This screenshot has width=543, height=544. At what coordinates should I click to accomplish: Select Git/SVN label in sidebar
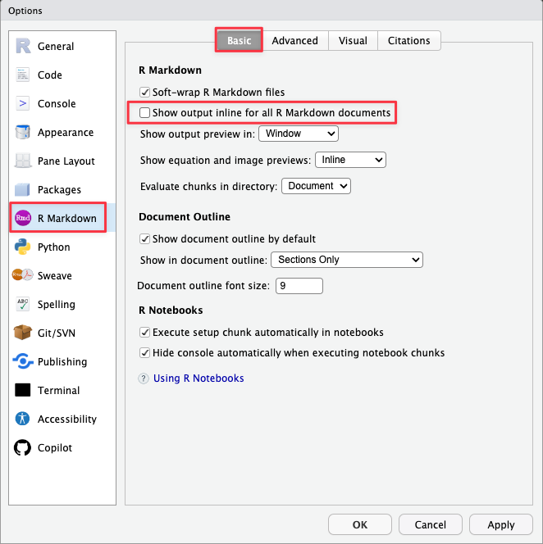[57, 333]
